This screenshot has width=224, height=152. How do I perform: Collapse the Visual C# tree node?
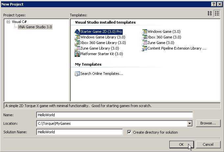tap(8, 22)
